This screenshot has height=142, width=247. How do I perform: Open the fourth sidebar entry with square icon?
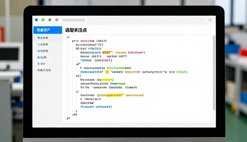(x=42, y=57)
